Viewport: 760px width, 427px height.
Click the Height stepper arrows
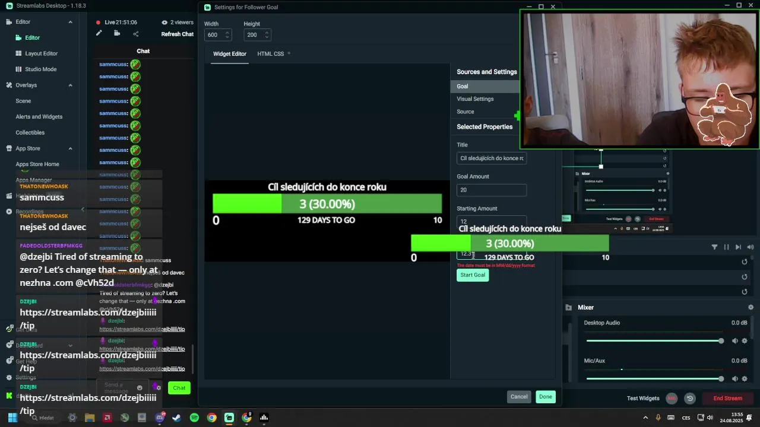(267, 35)
